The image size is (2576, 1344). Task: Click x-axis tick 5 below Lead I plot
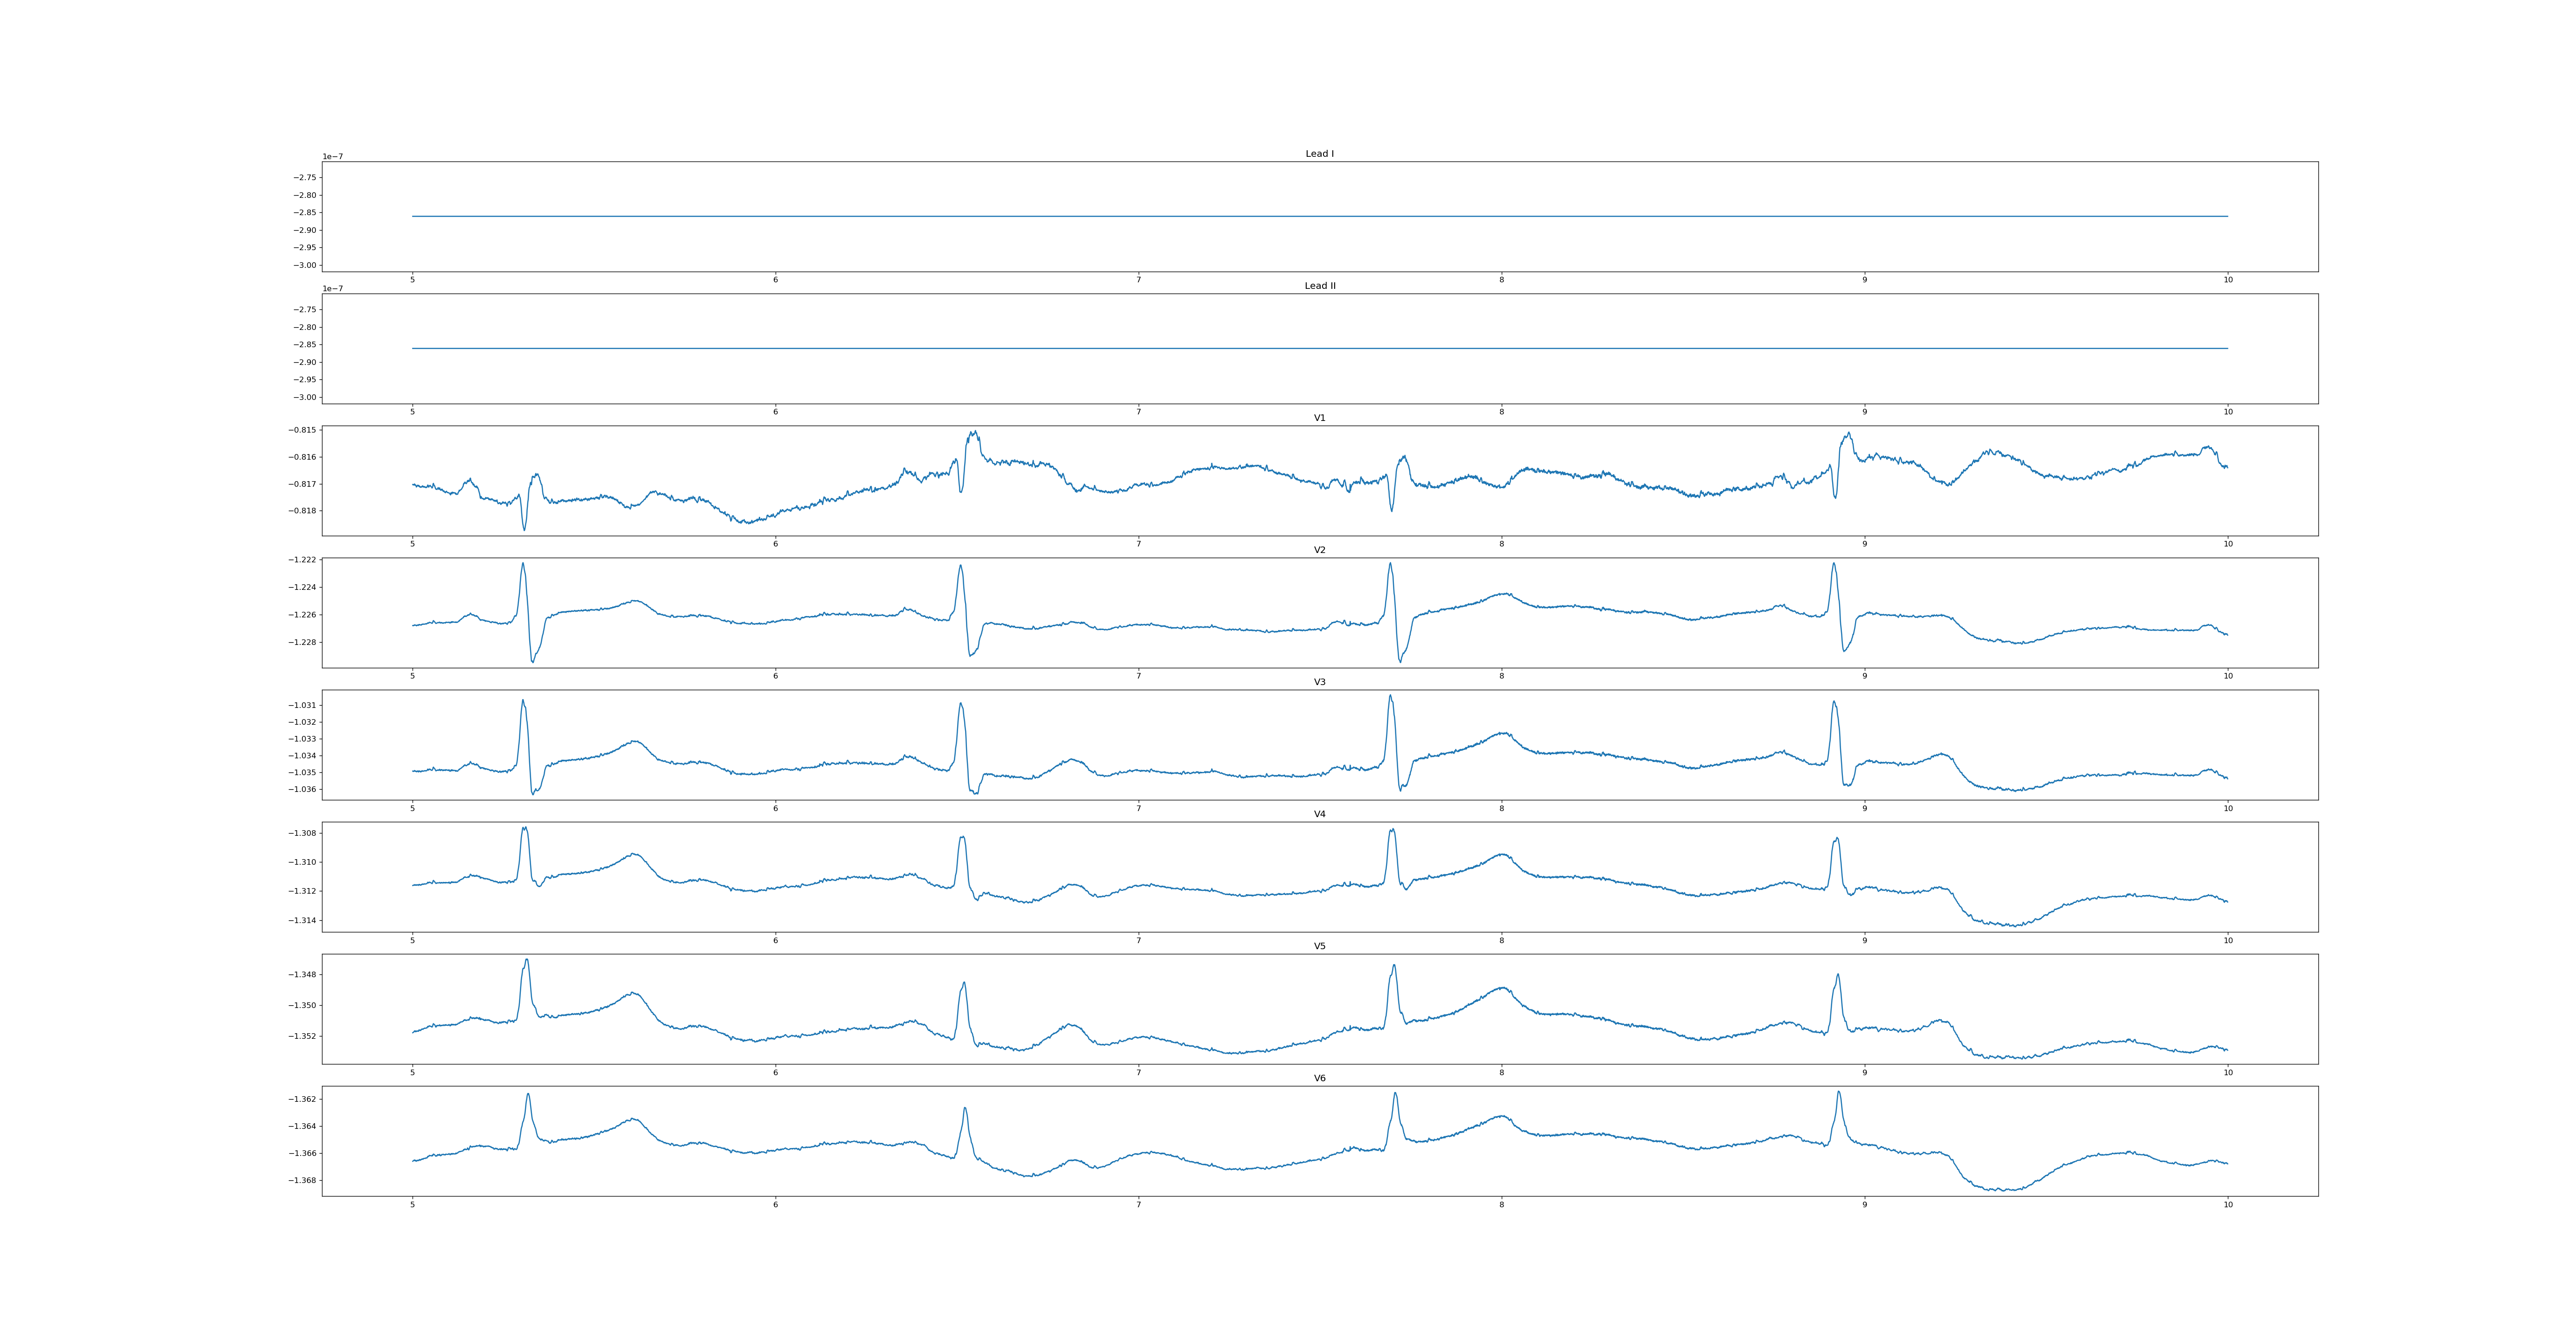(x=412, y=280)
